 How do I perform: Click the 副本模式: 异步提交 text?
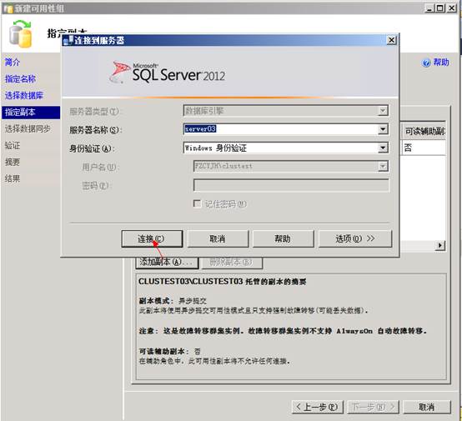coord(173,301)
